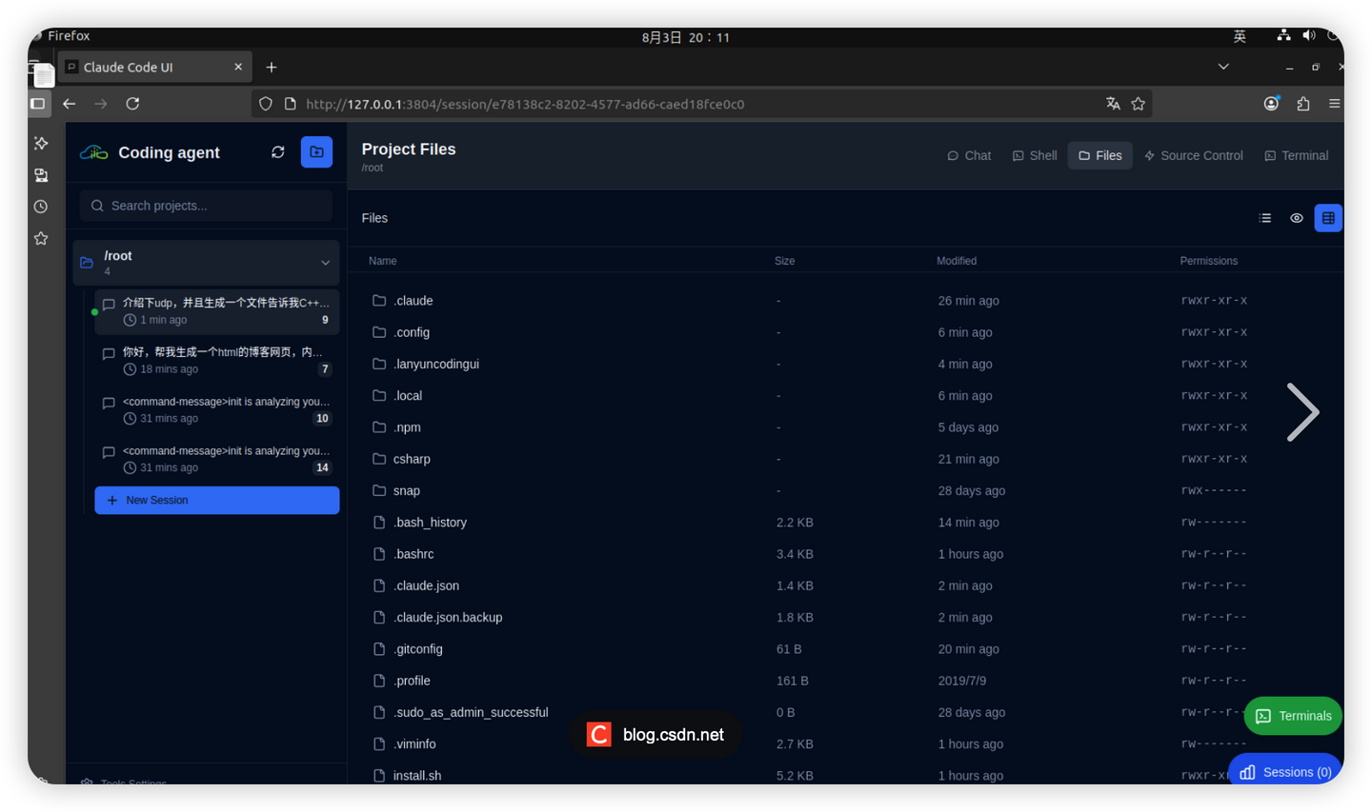
Task: Open the Source Control tab
Action: click(x=1193, y=155)
